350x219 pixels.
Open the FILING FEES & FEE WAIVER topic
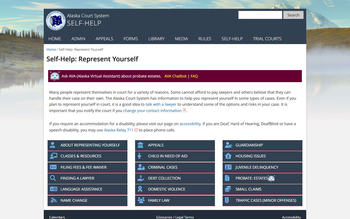click(x=87, y=167)
